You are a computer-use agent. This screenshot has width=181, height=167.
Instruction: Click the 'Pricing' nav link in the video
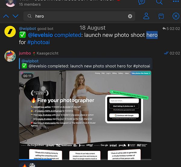click(x=97, y=73)
